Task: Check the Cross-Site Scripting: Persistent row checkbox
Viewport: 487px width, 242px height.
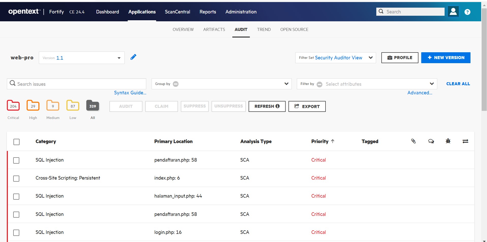Action: click(16, 179)
